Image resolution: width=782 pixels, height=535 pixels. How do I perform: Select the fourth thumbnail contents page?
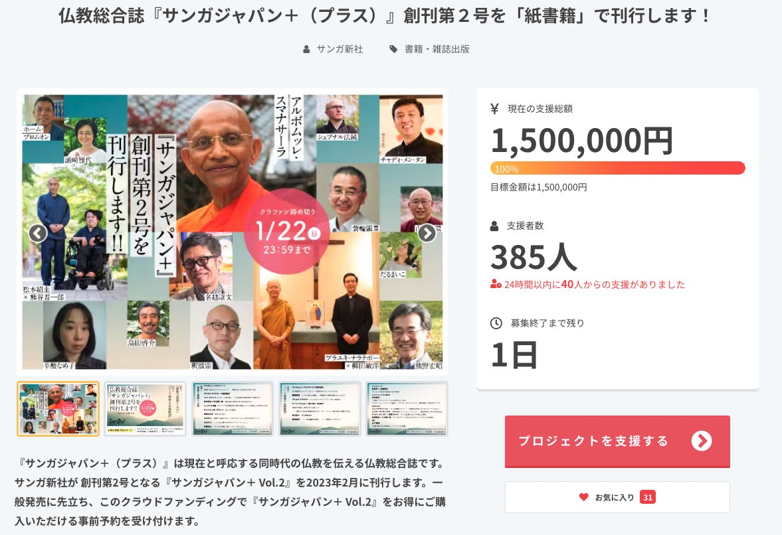pos(320,409)
